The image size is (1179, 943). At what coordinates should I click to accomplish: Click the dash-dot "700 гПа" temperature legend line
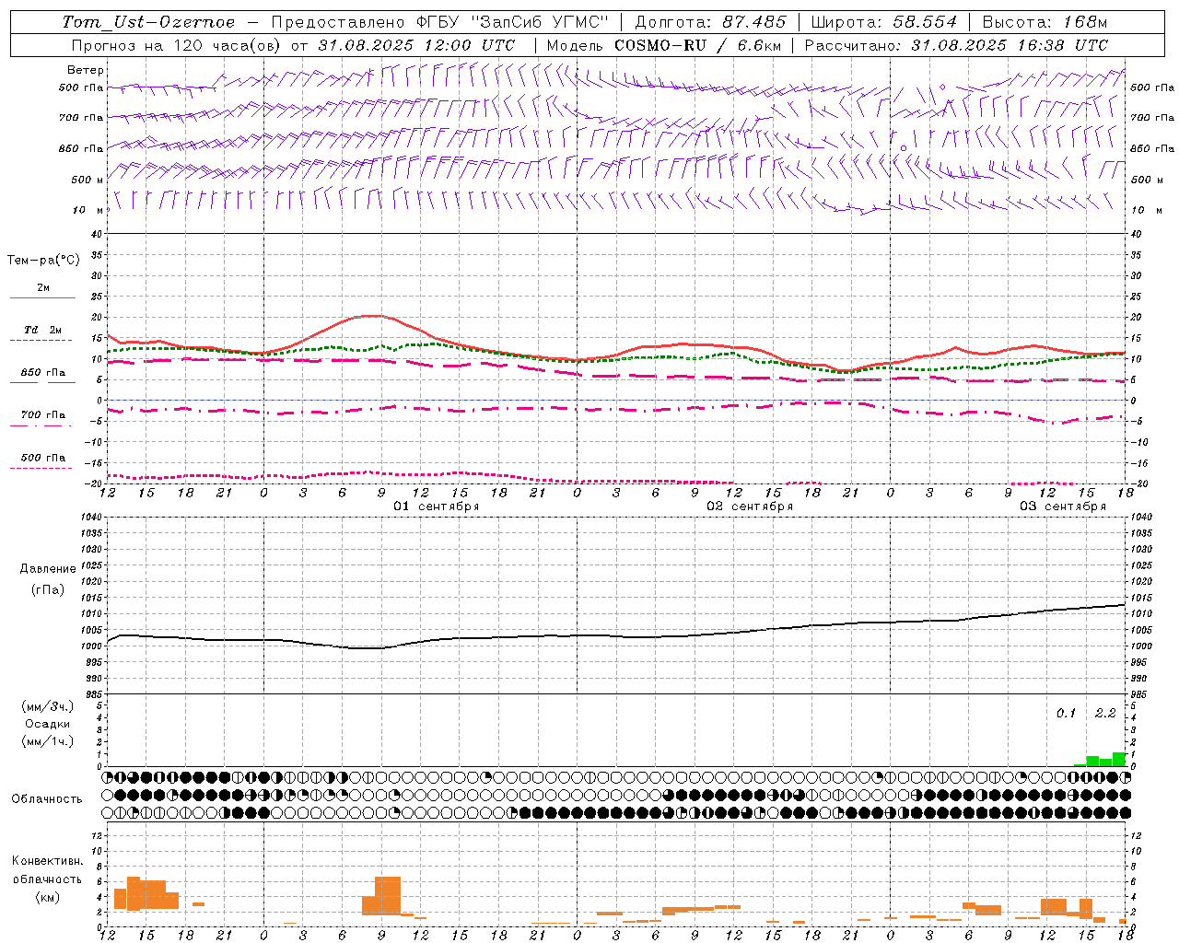[42, 425]
